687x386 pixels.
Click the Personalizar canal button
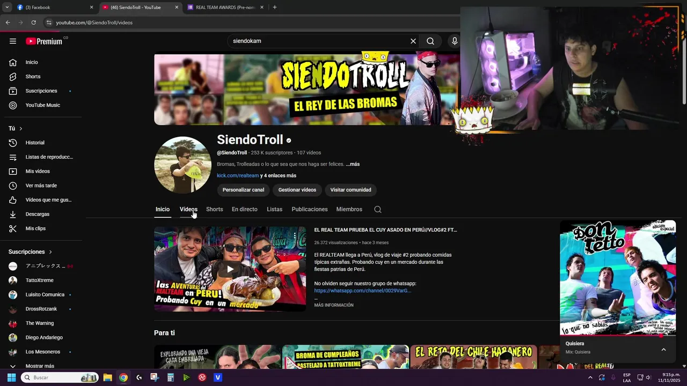(x=244, y=190)
